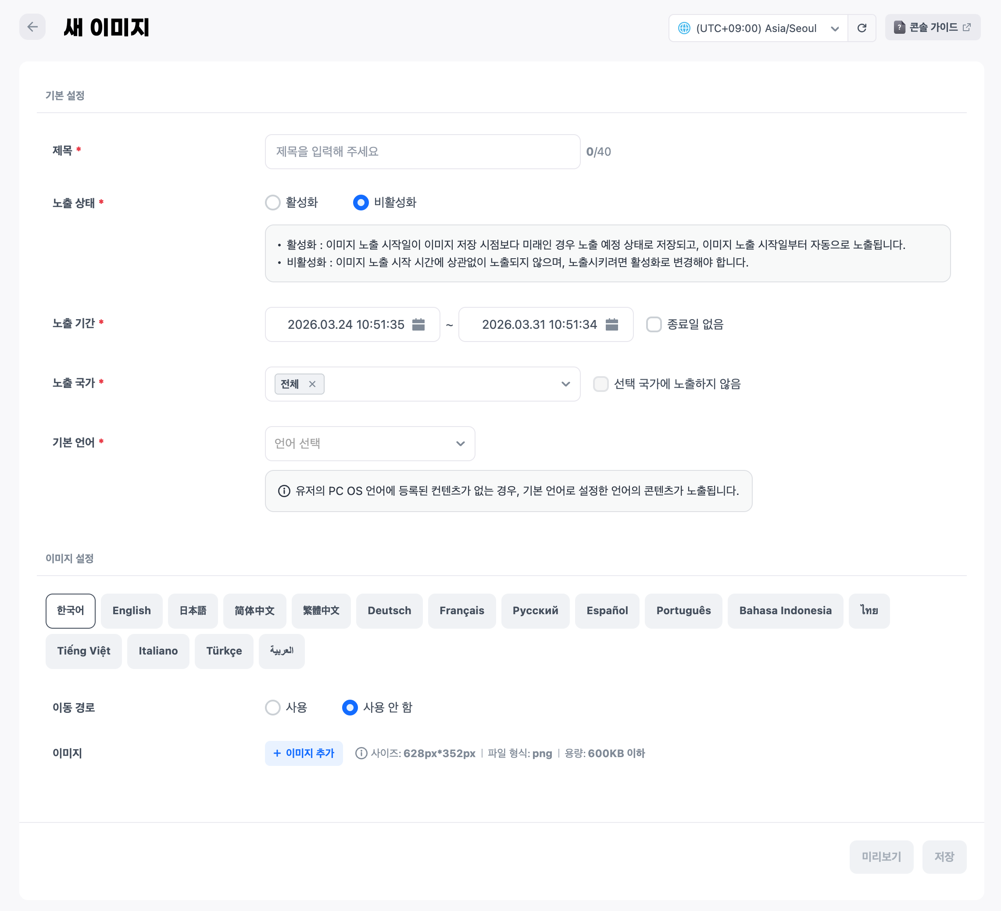This screenshot has width=1001, height=911.
Task: Check 선택 국가에 노출하지 않음 checkbox
Action: coord(601,384)
